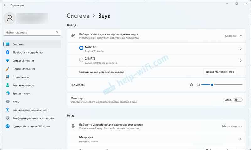Click the microphone icon in input header
251x150 pixels.
point(73,126)
